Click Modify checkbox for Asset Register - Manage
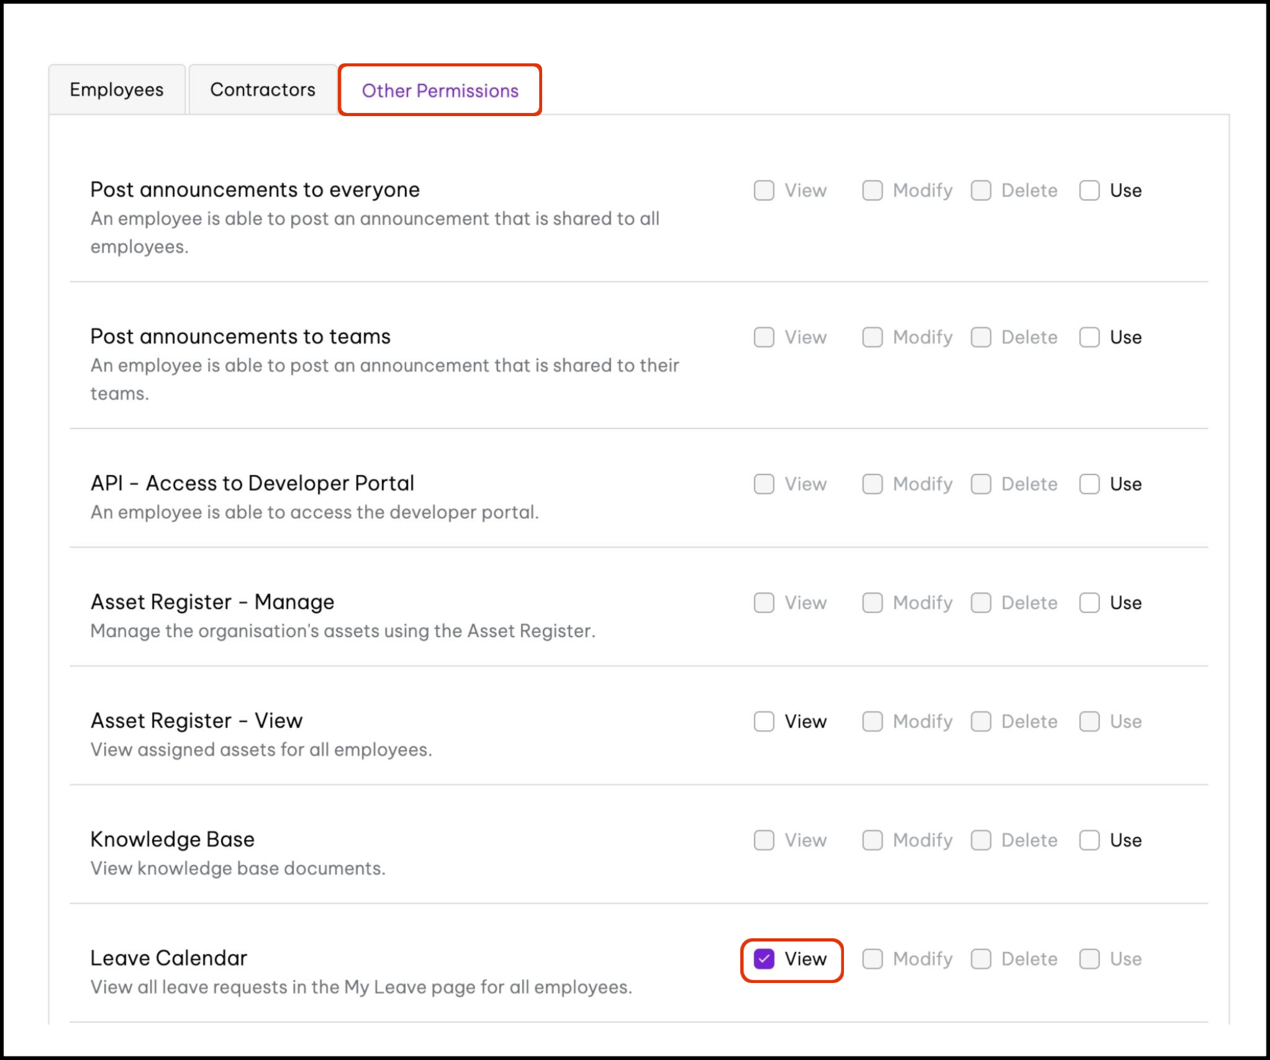Screen dimensions: 1270x1060 [873, 603]
